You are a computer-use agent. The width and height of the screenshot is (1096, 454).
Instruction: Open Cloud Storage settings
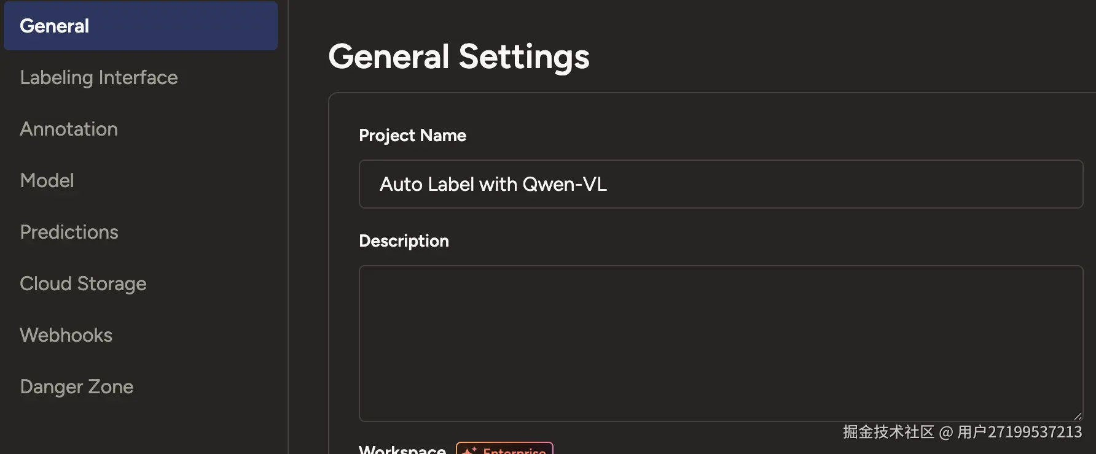pyautogui.click(x=83, y=283)
